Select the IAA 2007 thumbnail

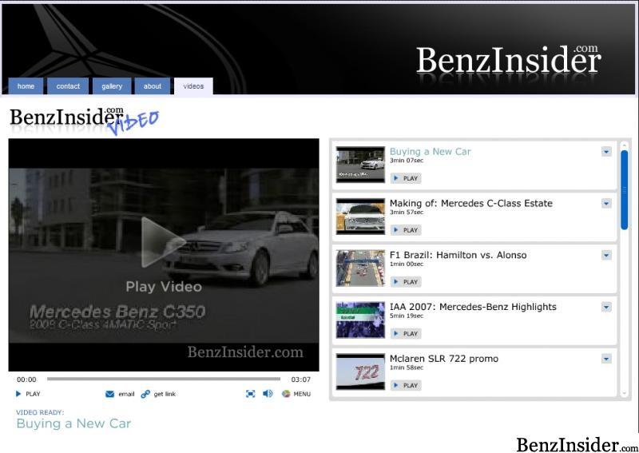(360, 320)
